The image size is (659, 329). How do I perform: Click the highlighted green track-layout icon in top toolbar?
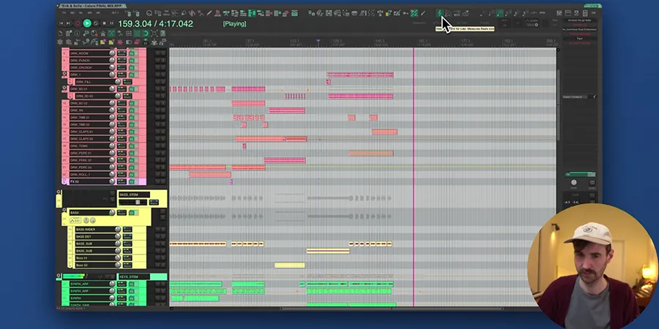tap(252, 13)
